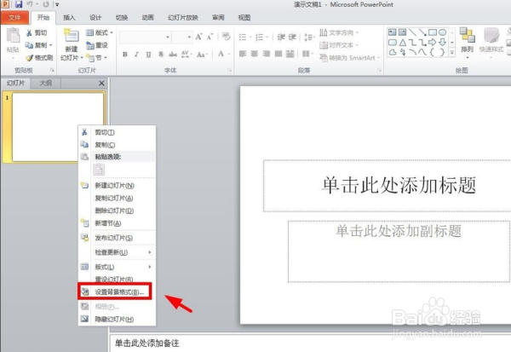Viewport: 511px width, 352px height.
Task: Toggle Underline formatting
Action: point(148,55)
